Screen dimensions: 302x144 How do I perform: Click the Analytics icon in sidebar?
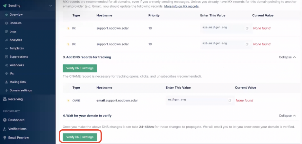pos(6,40)
